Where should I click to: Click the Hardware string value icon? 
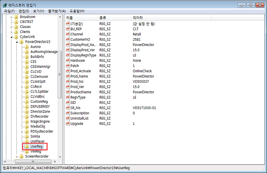tap(67, 60)
